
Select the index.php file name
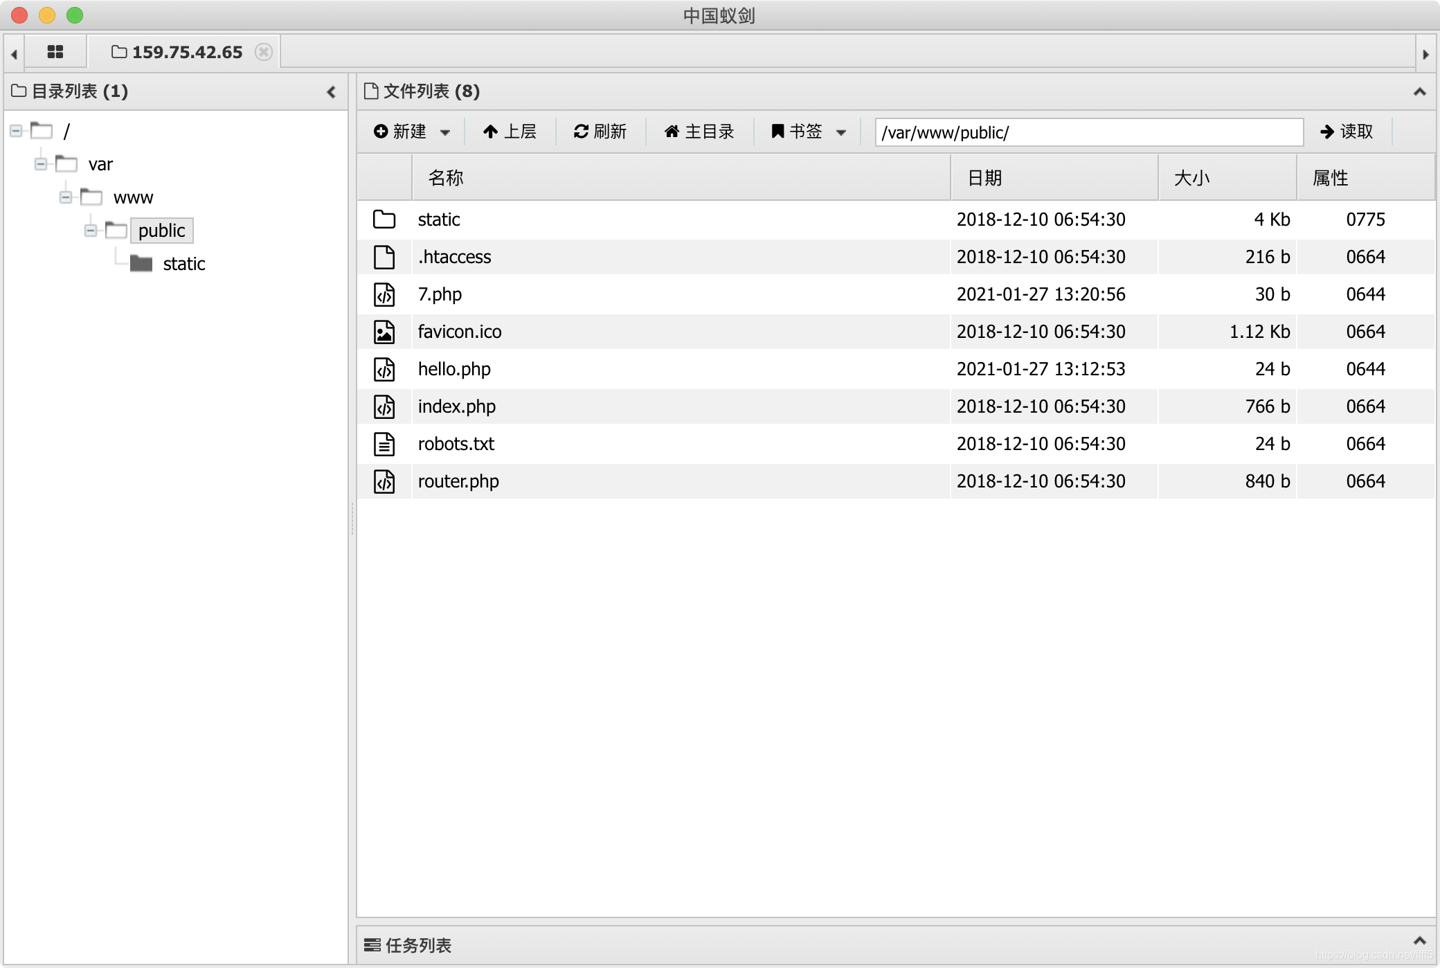tap(457, 406)
